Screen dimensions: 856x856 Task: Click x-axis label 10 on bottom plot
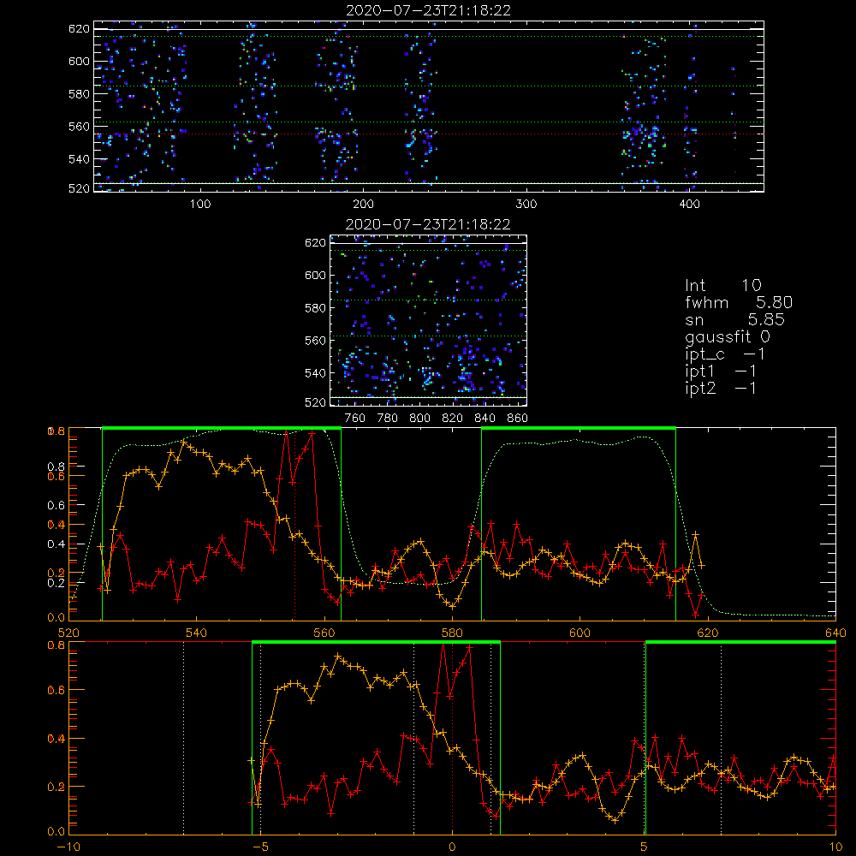coord(835,847)
